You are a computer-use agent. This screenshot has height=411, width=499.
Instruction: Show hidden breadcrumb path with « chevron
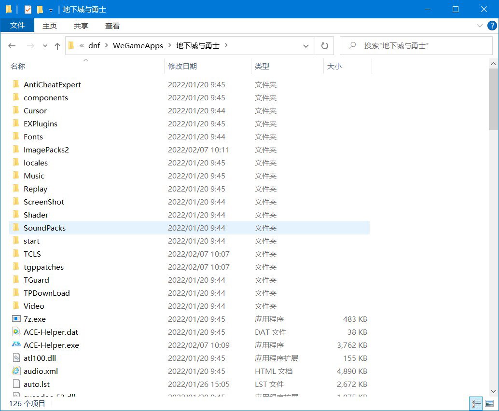pos(82,45)
